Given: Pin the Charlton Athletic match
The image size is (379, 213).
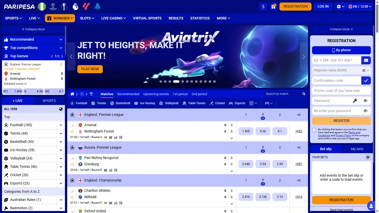Looking at the screenshot, I should (72, 191).
